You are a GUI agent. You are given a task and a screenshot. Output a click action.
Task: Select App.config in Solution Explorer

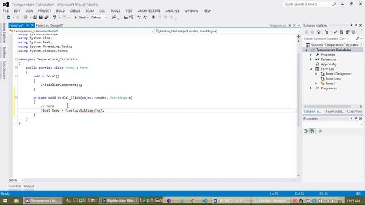point(328,64)
